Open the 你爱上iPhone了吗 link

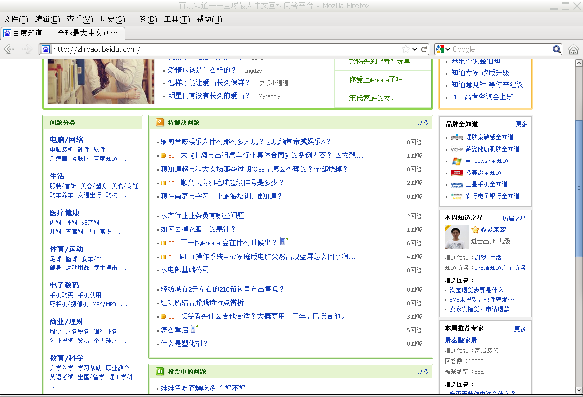[x=376, y=80]
